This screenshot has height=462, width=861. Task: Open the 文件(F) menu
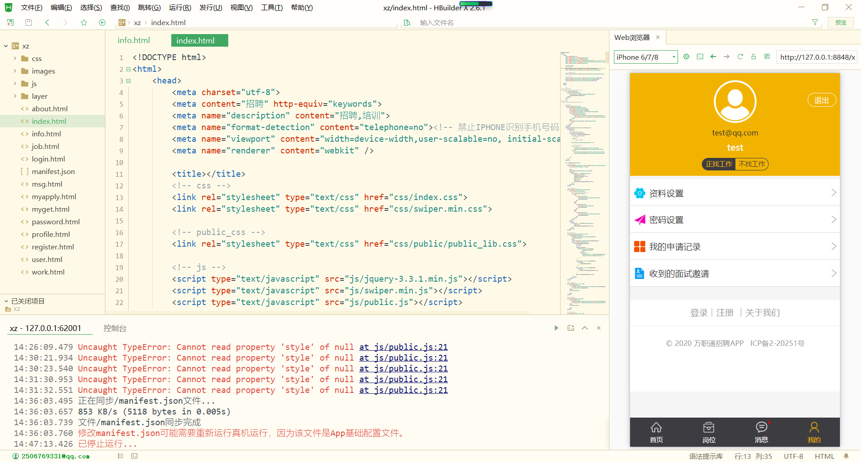click(x=31, y=8)
